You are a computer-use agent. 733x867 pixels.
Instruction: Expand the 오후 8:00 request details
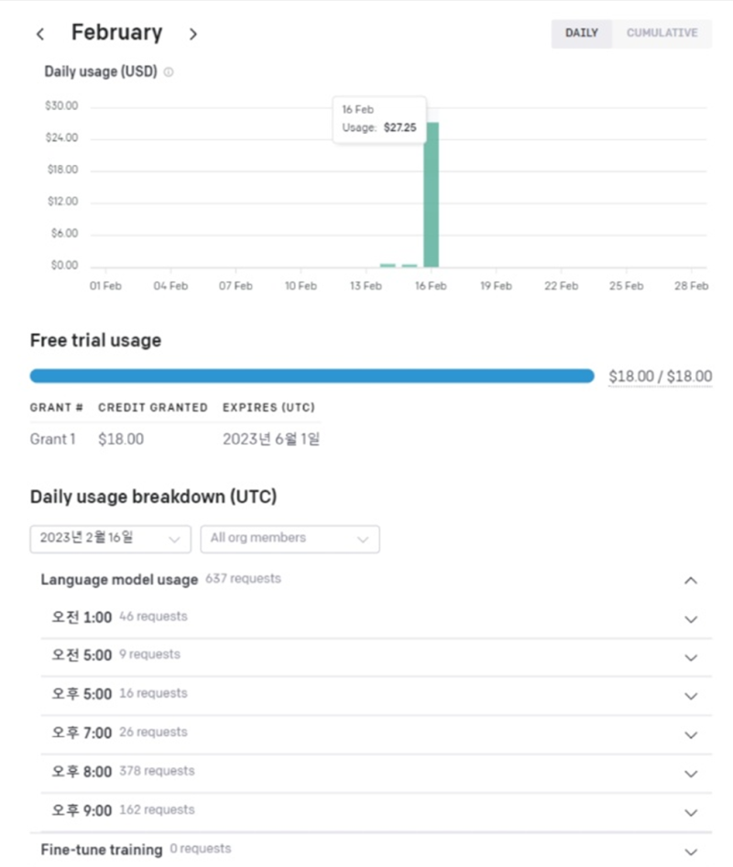point(690,774)
